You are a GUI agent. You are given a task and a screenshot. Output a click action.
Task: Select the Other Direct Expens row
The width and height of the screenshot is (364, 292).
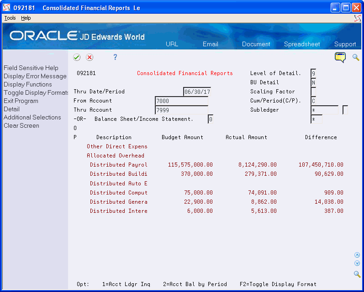tap(117, 146)
